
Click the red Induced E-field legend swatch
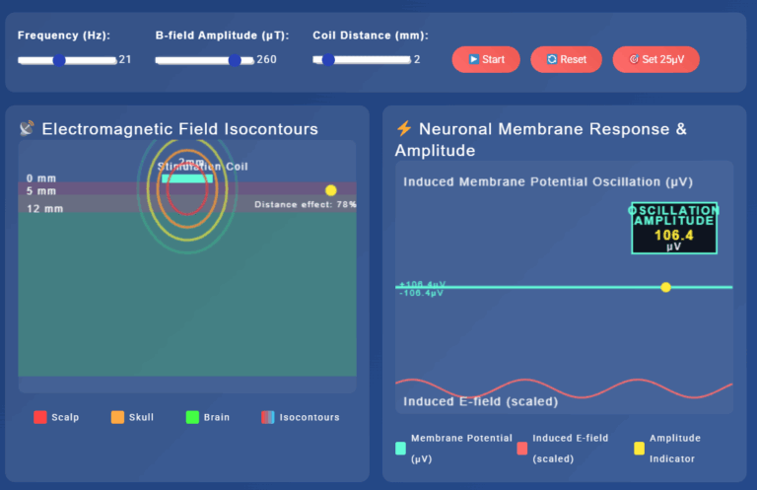521,448
